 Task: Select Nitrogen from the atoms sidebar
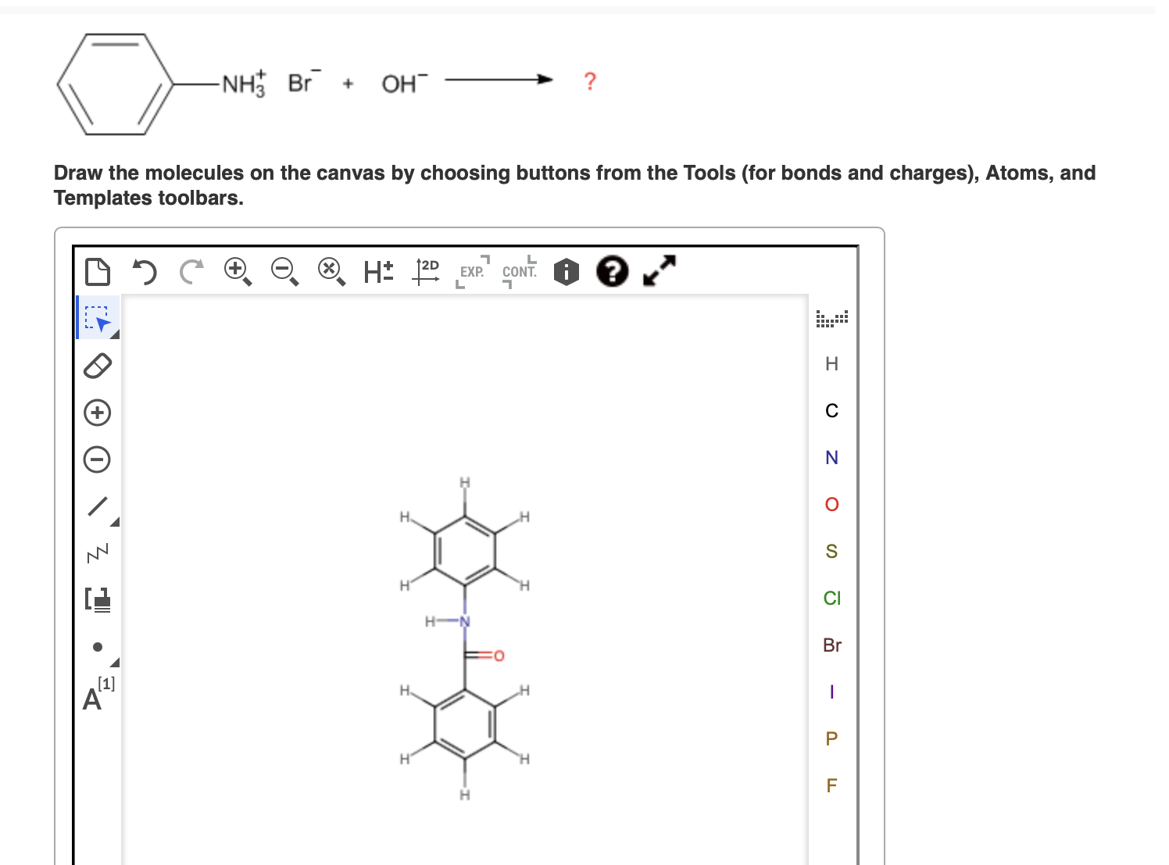coord(831,457)
